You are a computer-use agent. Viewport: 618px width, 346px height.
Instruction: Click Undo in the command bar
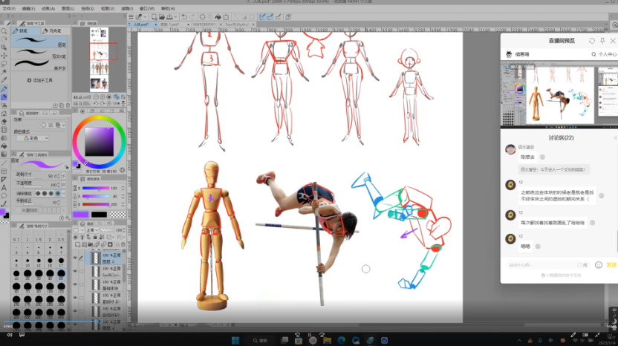point(184,17)
